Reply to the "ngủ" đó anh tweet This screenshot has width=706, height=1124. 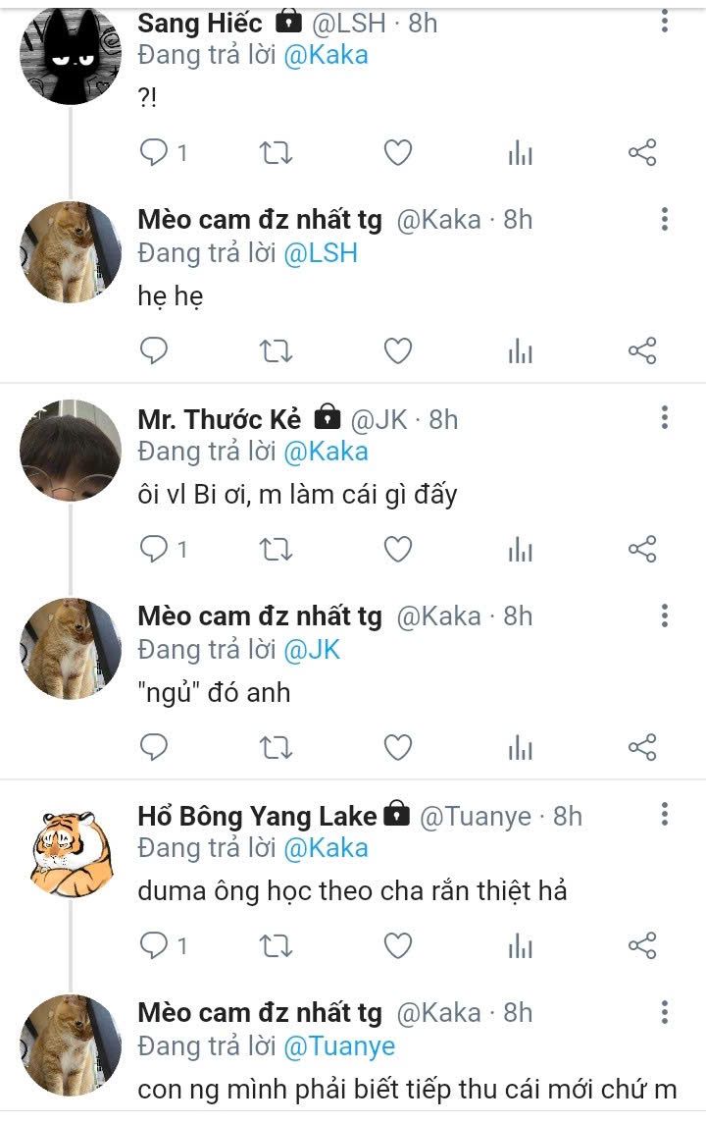[155, 748]
